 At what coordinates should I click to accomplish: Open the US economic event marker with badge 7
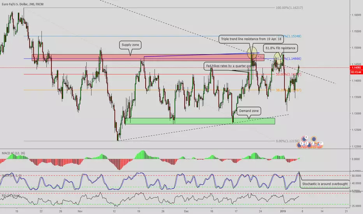tap(319, 145)
